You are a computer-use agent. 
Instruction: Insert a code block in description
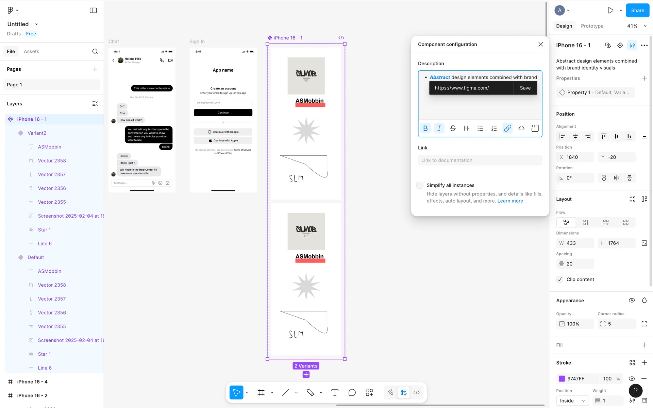[535, 128]
